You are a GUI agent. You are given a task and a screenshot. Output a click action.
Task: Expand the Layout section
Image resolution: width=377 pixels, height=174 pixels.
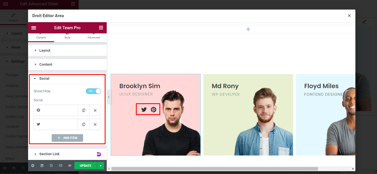(67, 51)
